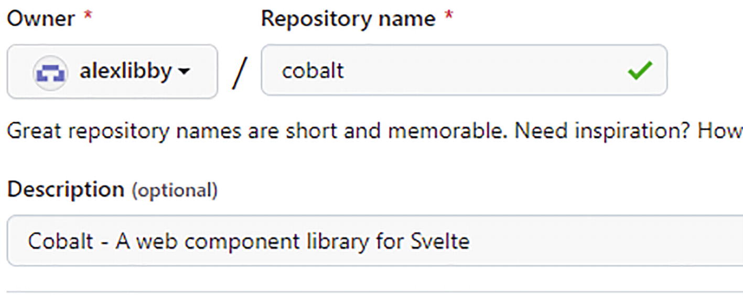Screen dimensions: 743x301
Task: Click the slash separator between owner and repository
Action: click(x=239, y=72)
